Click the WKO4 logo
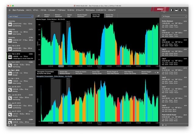The width and height of the screenshot is (195, 135). coord(160,9)
